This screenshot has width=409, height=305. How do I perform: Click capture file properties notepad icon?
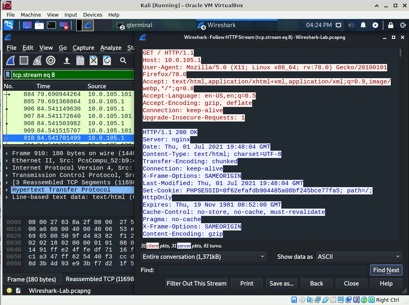18,291
